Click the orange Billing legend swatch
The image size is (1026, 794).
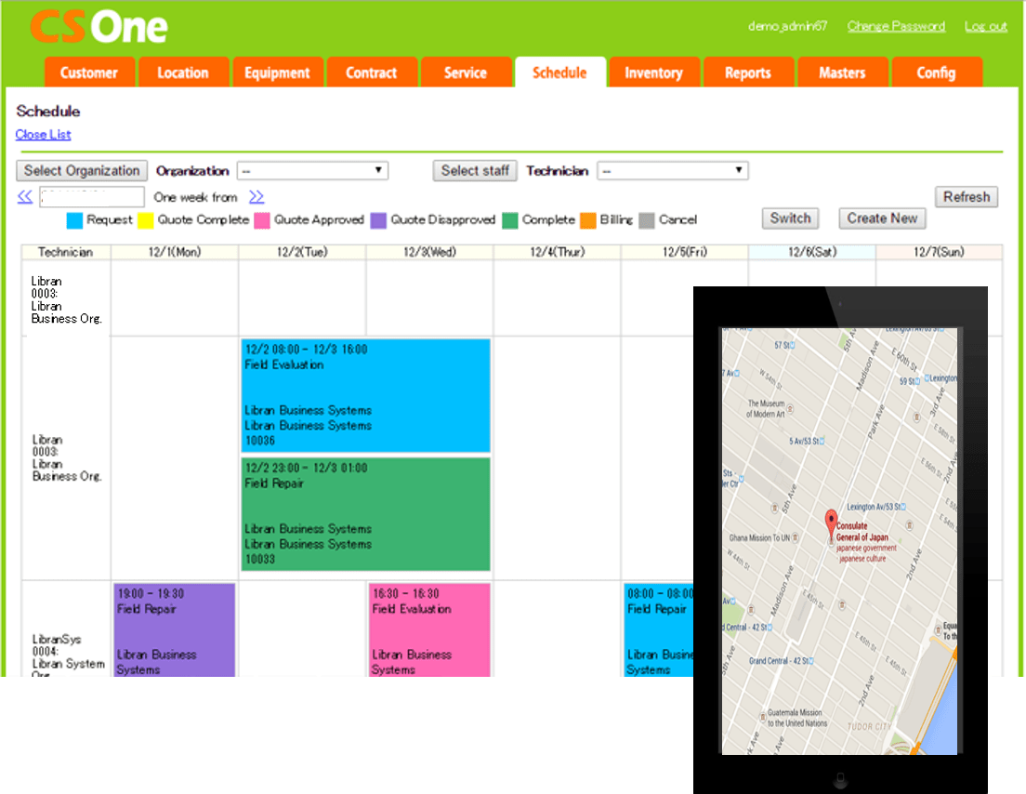point(588,220)
